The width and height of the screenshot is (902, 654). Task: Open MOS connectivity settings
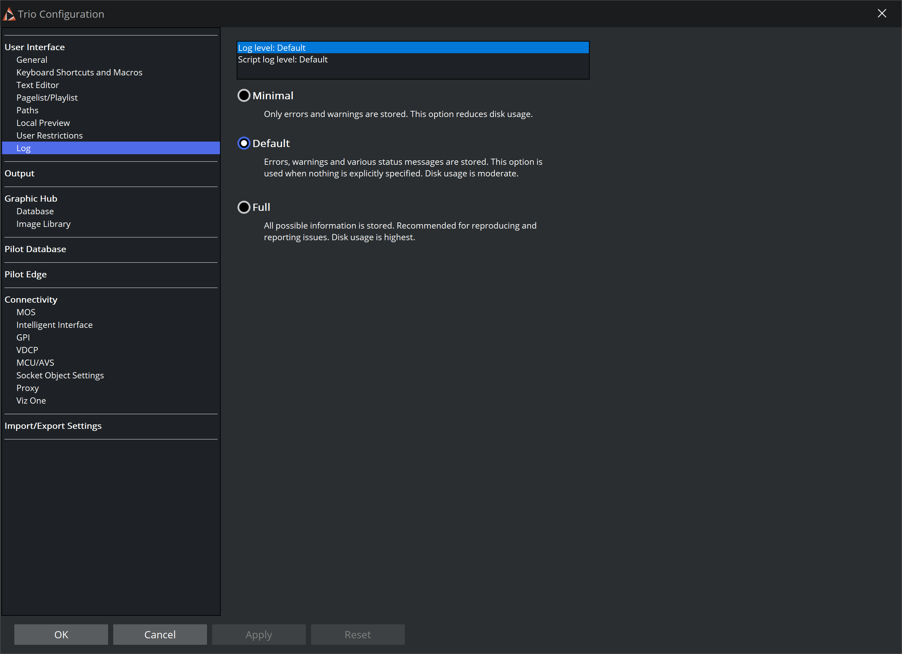[26, 312]
